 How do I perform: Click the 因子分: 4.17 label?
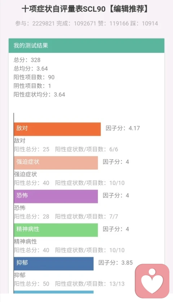click(123, 128)
